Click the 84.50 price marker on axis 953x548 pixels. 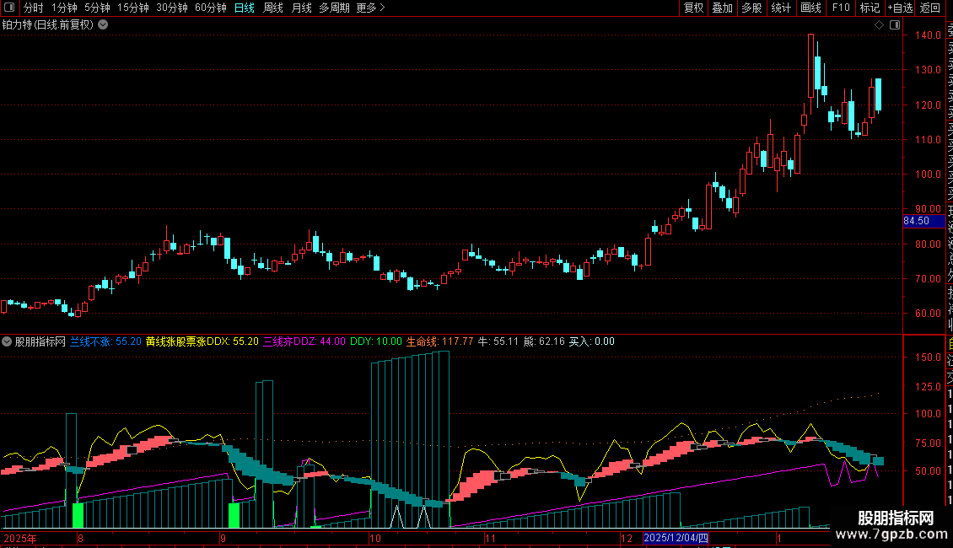(x=923, y=221)
